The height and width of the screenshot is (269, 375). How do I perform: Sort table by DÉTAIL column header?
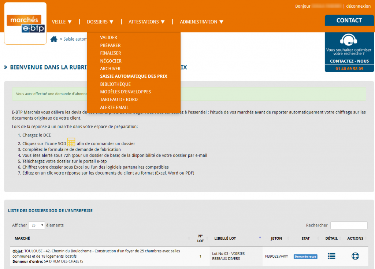(331, 238)
